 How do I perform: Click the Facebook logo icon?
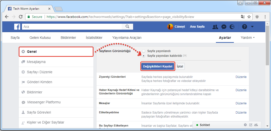coord(17,27)
